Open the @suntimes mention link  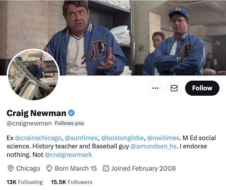[81, 138]
